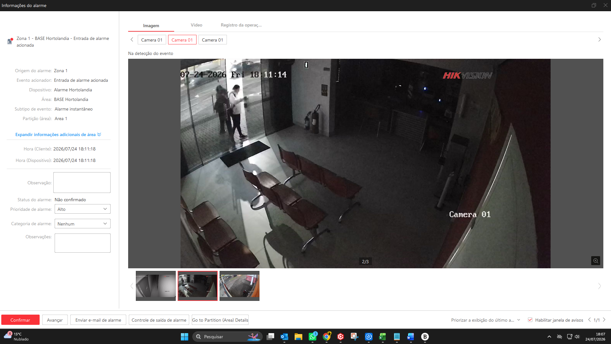The height and width of the screenshot is (344, 611).
Task: Open Outlook from the taskbar
Action: (284, 337)
